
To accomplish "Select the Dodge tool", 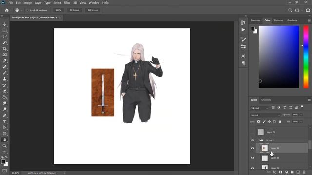I will (x=4, y=109).
